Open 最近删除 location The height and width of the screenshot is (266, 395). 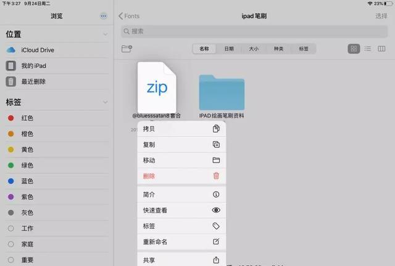57,82
